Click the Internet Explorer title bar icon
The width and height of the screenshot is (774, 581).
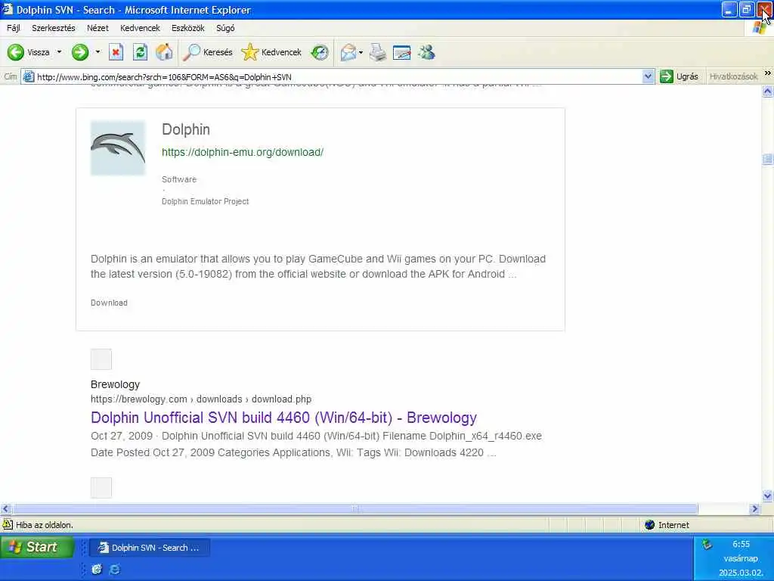tap(7, 9)
